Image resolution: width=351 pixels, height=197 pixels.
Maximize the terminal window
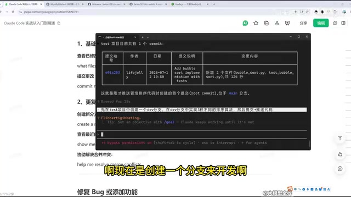click(x=298, y=37)
